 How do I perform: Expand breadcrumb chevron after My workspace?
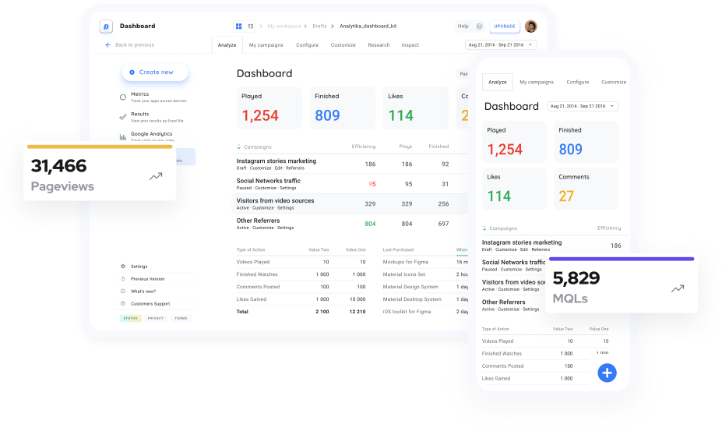(305, 26)
